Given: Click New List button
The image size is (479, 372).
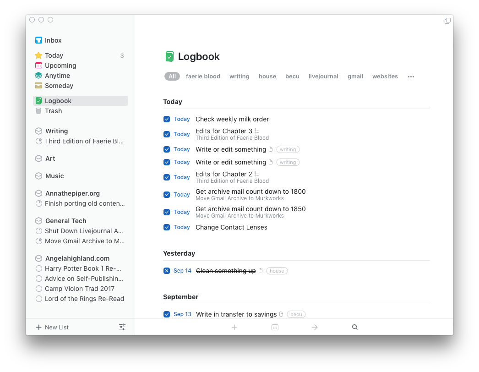Looking at the screenshot, I should 52,327.
